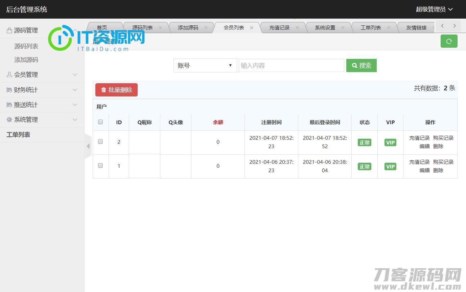Click the 财务统计 icon in sidebar
Screen dimensions: 466x292
(x=9, y=90)
